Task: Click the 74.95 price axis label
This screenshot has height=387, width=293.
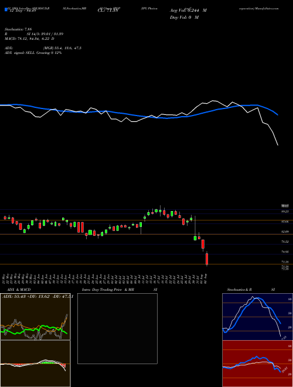Action: coord(285,252)
